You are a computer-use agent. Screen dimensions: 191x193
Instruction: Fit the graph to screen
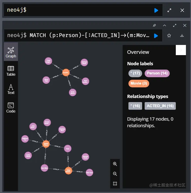[x=115, y=184]
